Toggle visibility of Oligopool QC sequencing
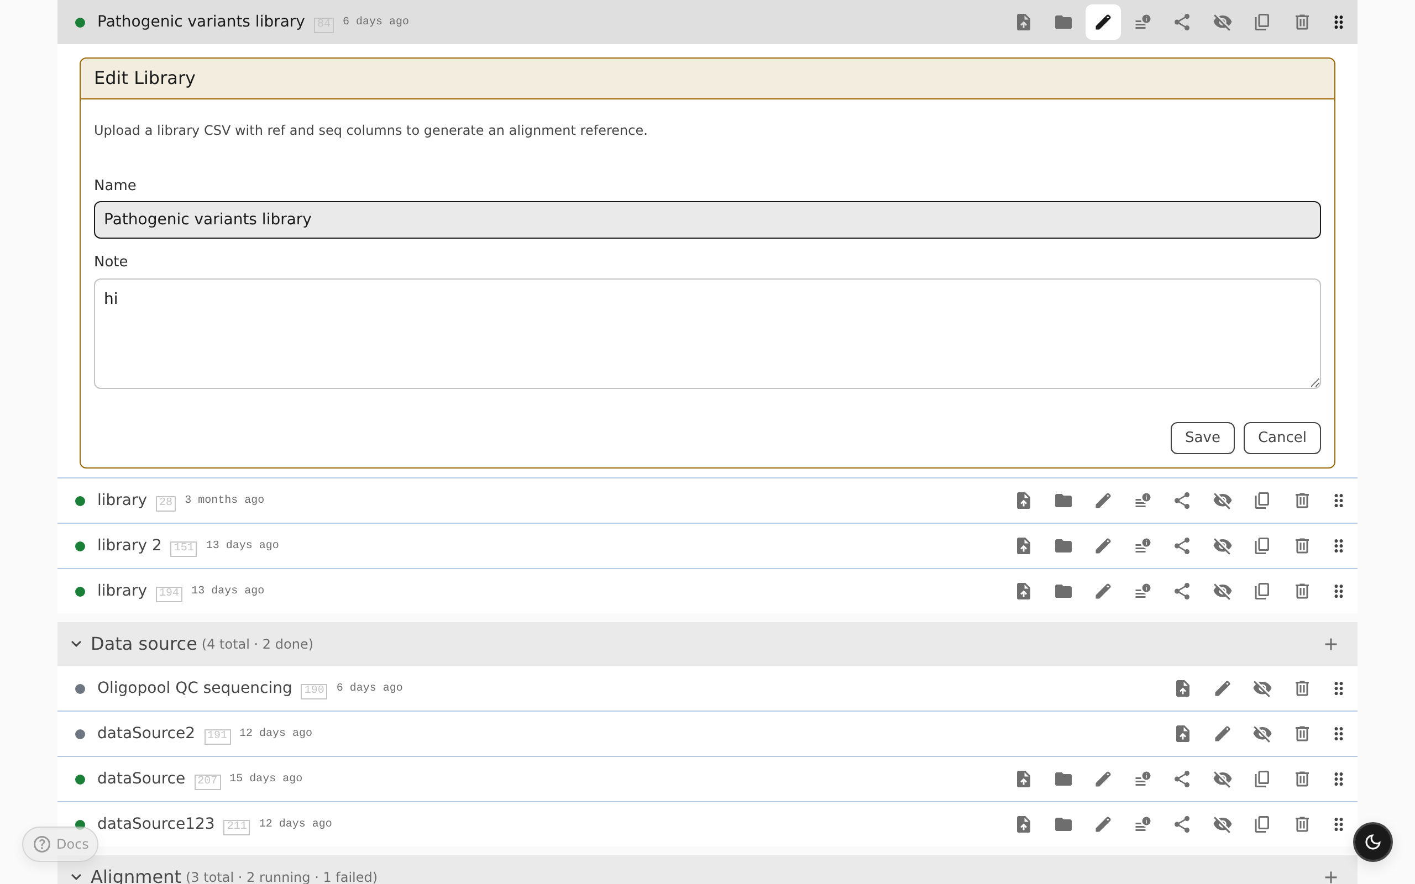 point(1262,688)
